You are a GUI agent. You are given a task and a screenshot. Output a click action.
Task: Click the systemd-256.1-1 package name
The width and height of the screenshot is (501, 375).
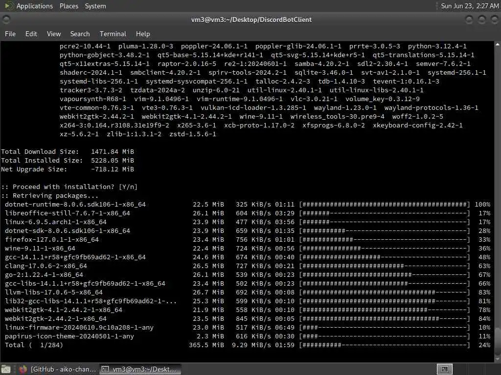click(457, 73)
